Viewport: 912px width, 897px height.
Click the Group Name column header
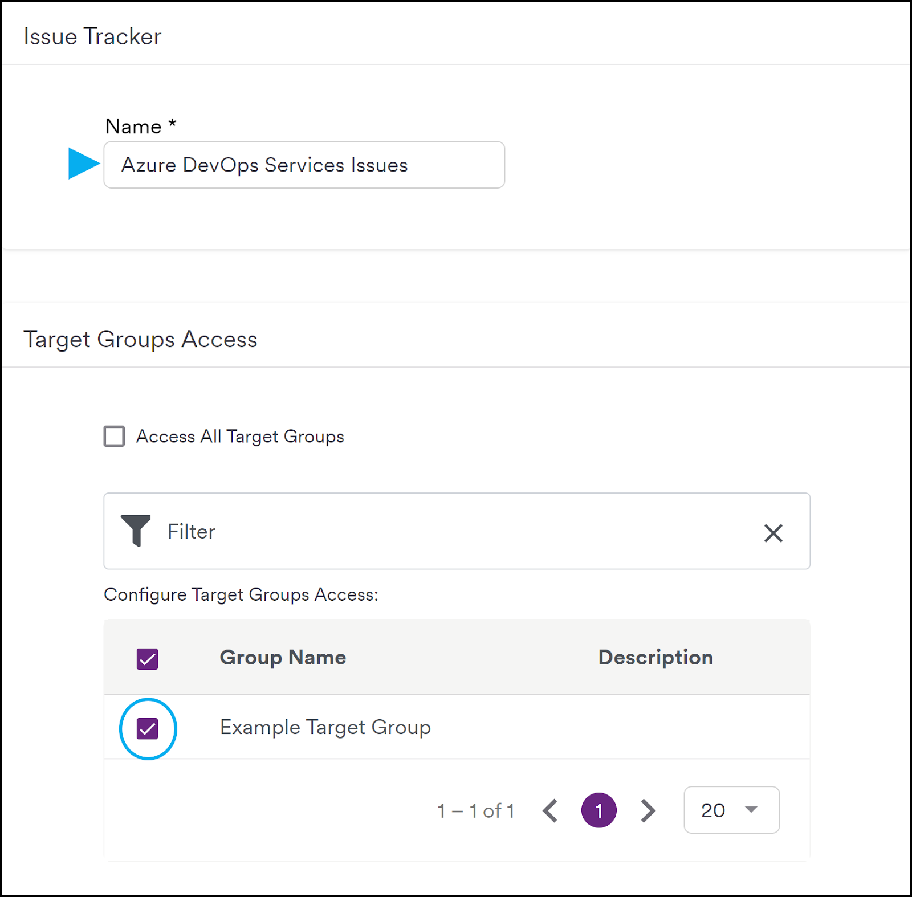(283, 657)
